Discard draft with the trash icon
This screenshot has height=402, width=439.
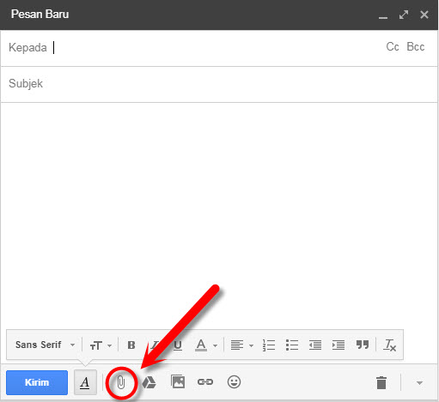point(381,383)
